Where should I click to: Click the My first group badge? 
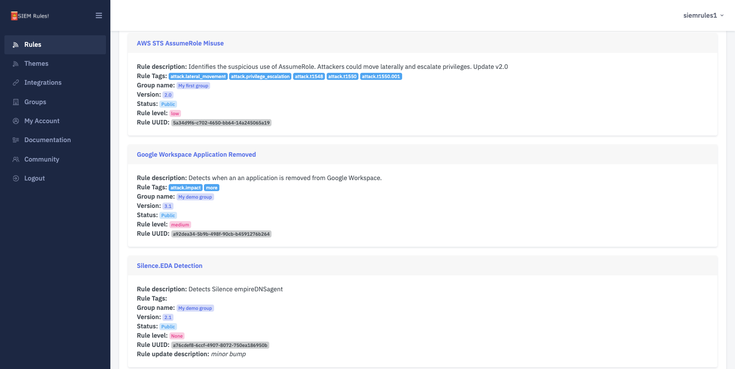[193, 86]
